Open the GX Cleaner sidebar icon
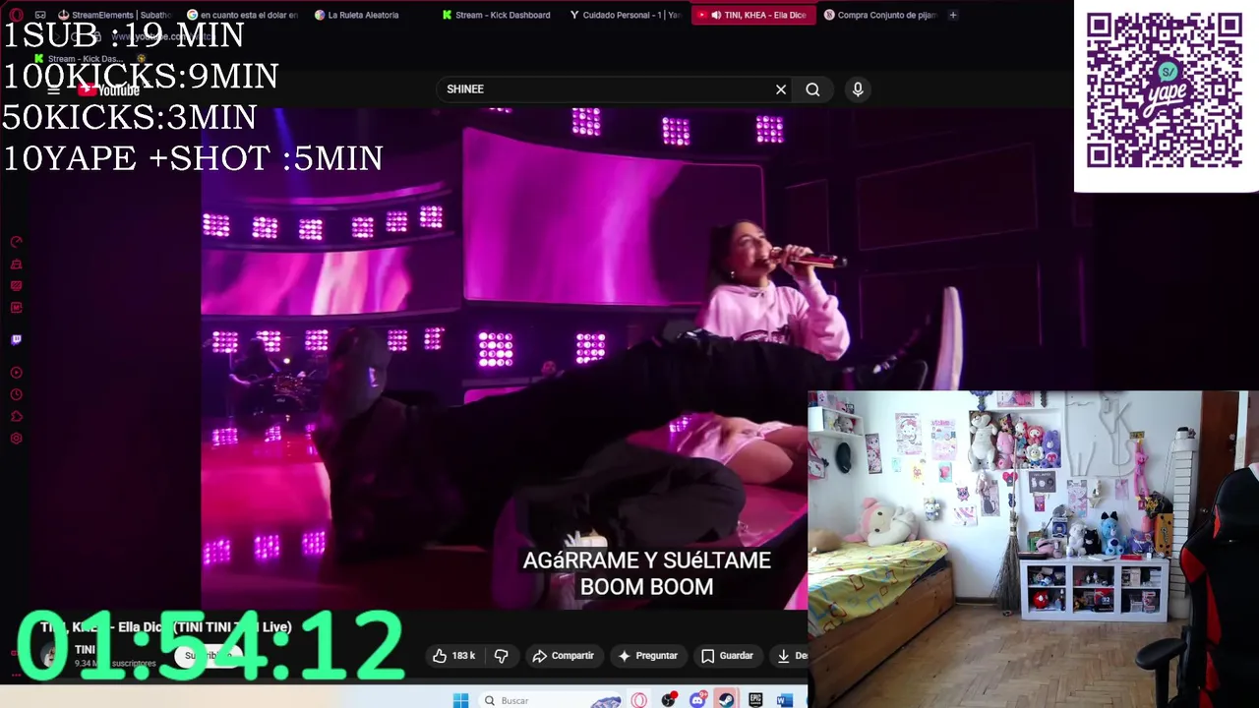Image resolution: width=1259 pixels, height=708 pixels. click(16, 265)
